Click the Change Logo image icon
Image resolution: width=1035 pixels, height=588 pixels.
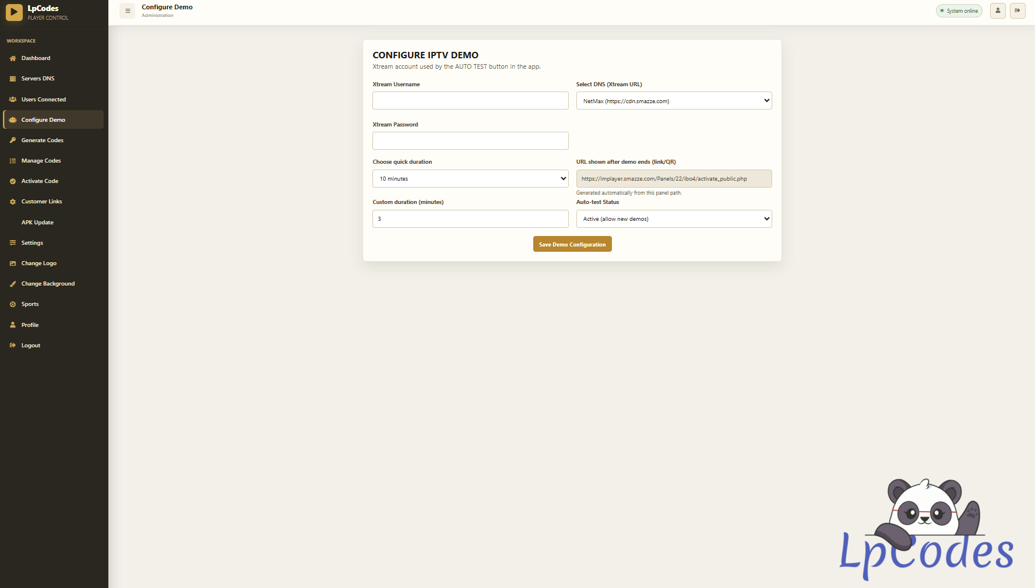click(x=13, y=263)
